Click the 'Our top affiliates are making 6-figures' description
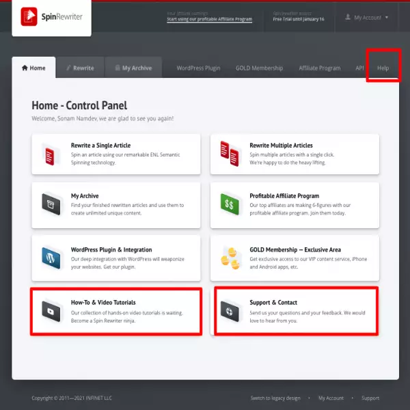Image resolution: width=410 pixels, height=410 pixels. point(300,209)
